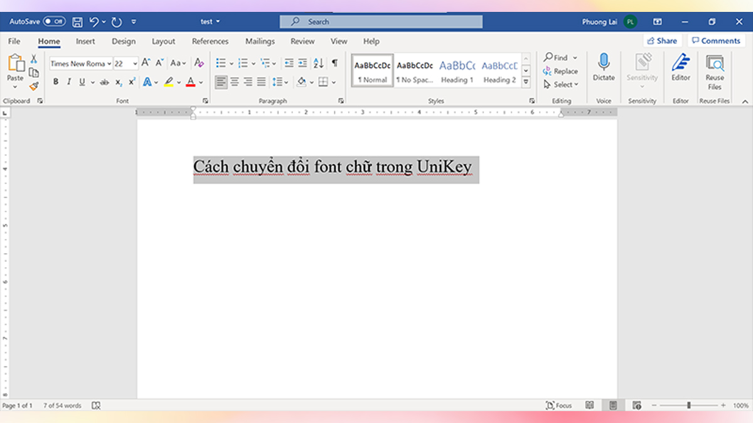Click Replace in the Editing group
This screenshot has width=753, height=423.
(560, 71)
